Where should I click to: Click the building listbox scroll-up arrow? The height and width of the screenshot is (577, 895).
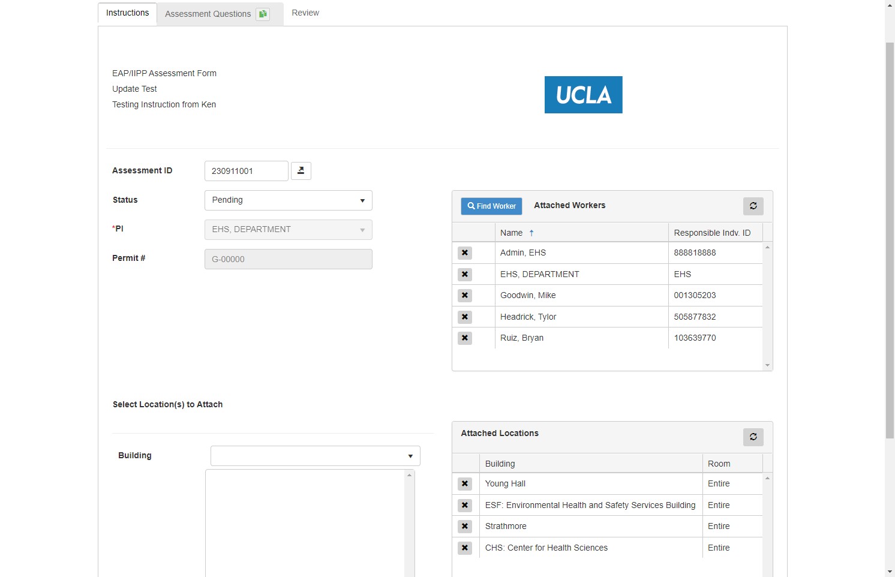click(410, 475)
